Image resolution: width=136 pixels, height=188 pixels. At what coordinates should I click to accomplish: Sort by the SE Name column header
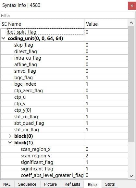tap(43, 24)
